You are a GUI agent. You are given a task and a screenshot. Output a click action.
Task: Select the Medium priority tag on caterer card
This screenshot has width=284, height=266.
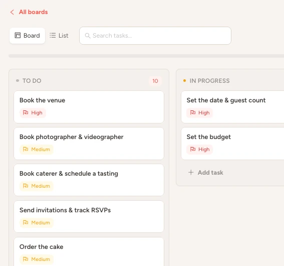pos(37,186)
